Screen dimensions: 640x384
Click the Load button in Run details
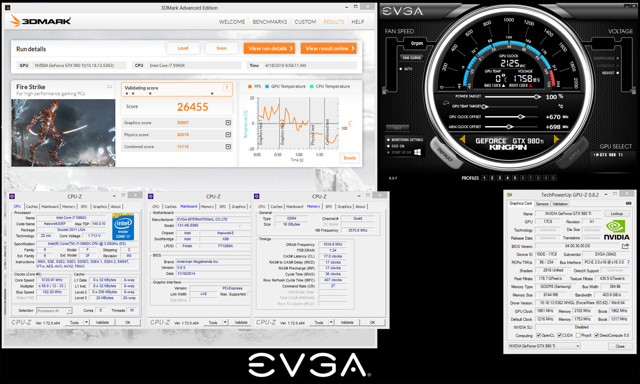(183, 48)
